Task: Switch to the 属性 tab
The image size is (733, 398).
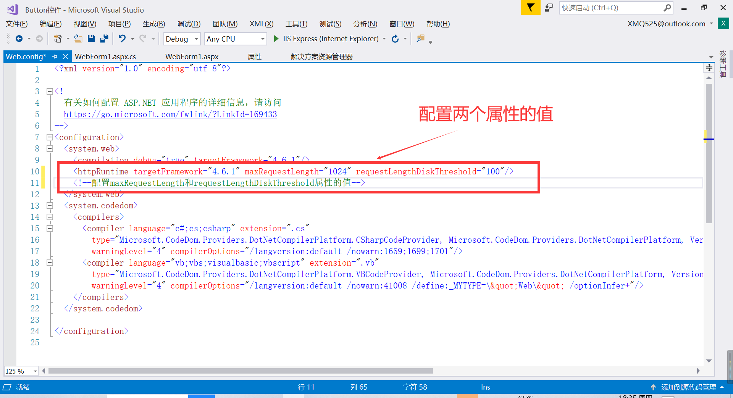Action: 255,56
